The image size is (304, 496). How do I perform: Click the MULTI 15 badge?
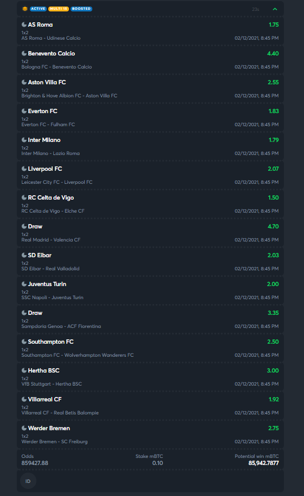(x=59, y=9)
